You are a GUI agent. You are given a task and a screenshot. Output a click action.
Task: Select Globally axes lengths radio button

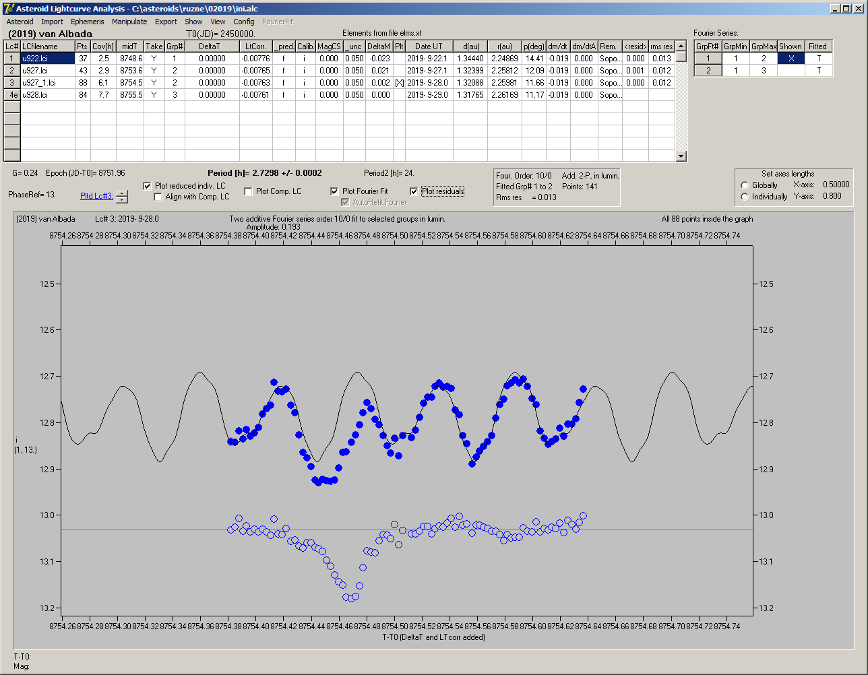coord(744,185)
